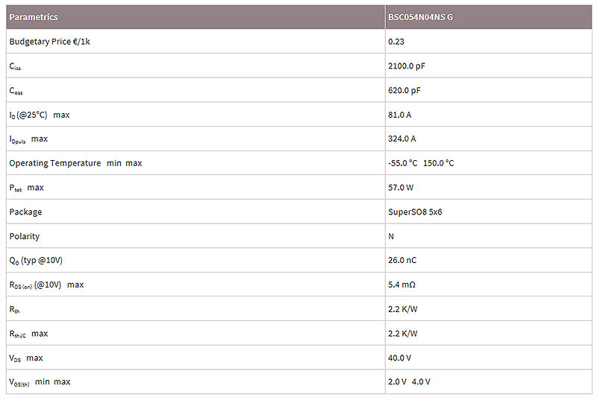Select the Budgetary Price €/1k label
Viewport: 597px width, 400px height.
coord(50,42)
